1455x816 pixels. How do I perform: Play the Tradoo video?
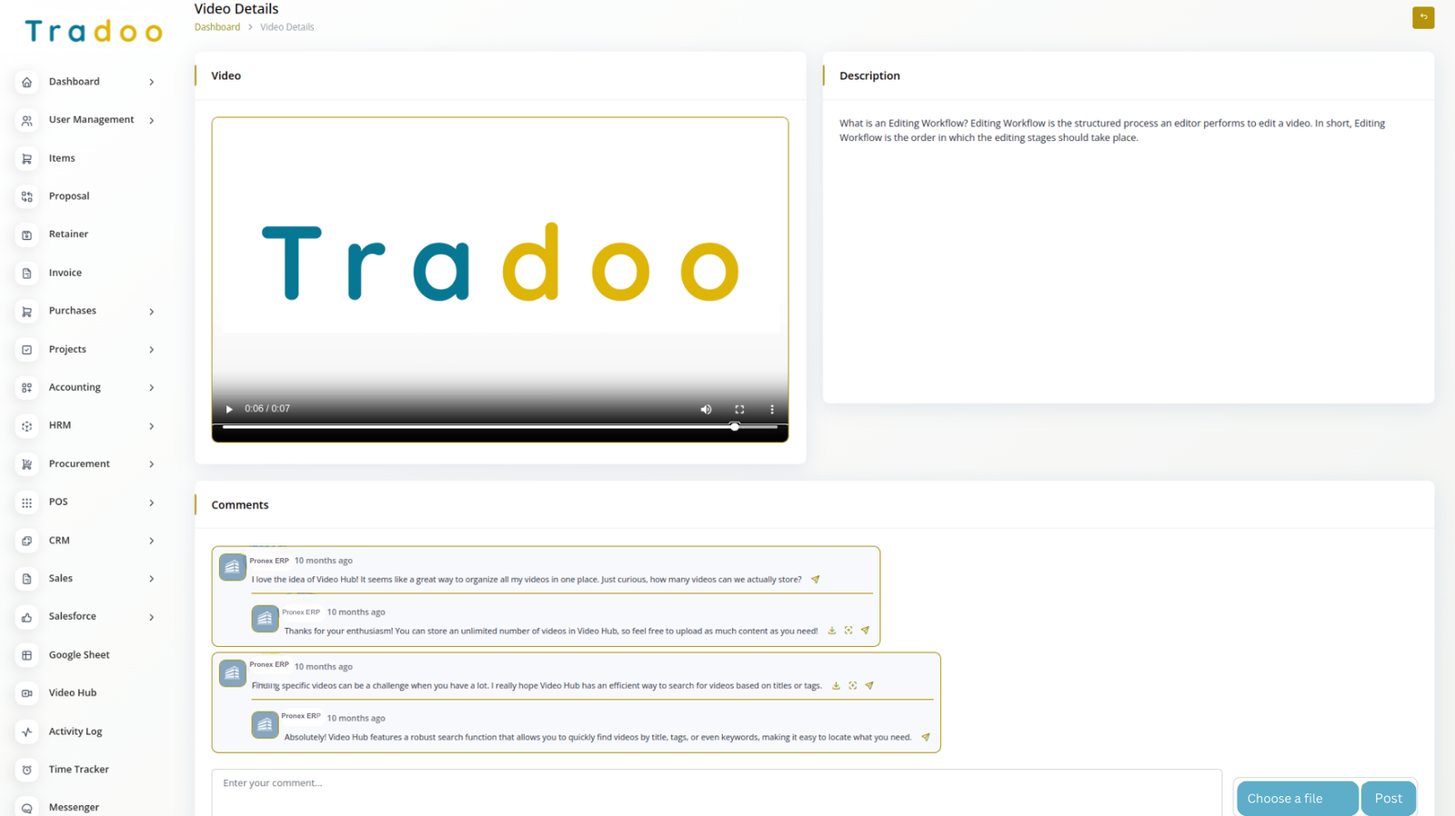tap(229, 409)
